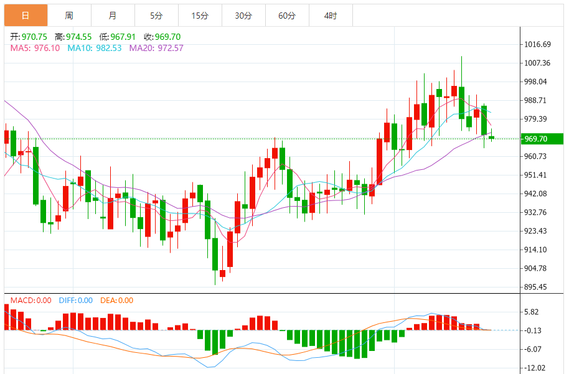Click the -6.07 MACD axis label

click(x=533, y=349)
